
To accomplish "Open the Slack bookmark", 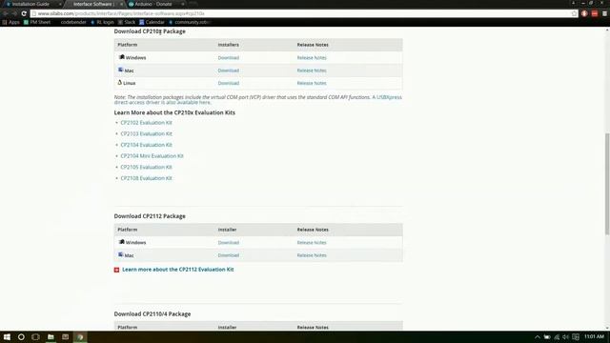I will click(x=127, y=22).
